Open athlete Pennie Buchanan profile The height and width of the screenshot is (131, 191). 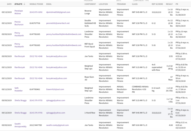point(19,23)
